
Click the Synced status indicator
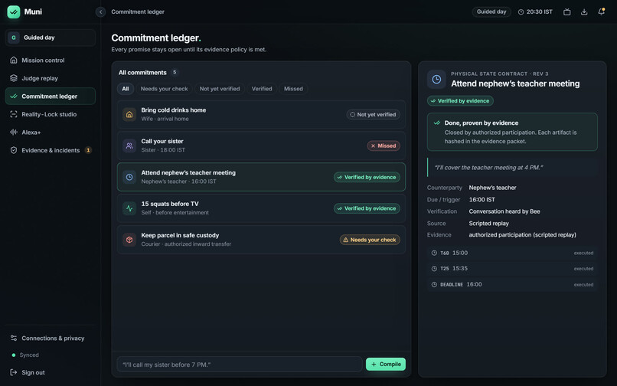tap(25, 355)
